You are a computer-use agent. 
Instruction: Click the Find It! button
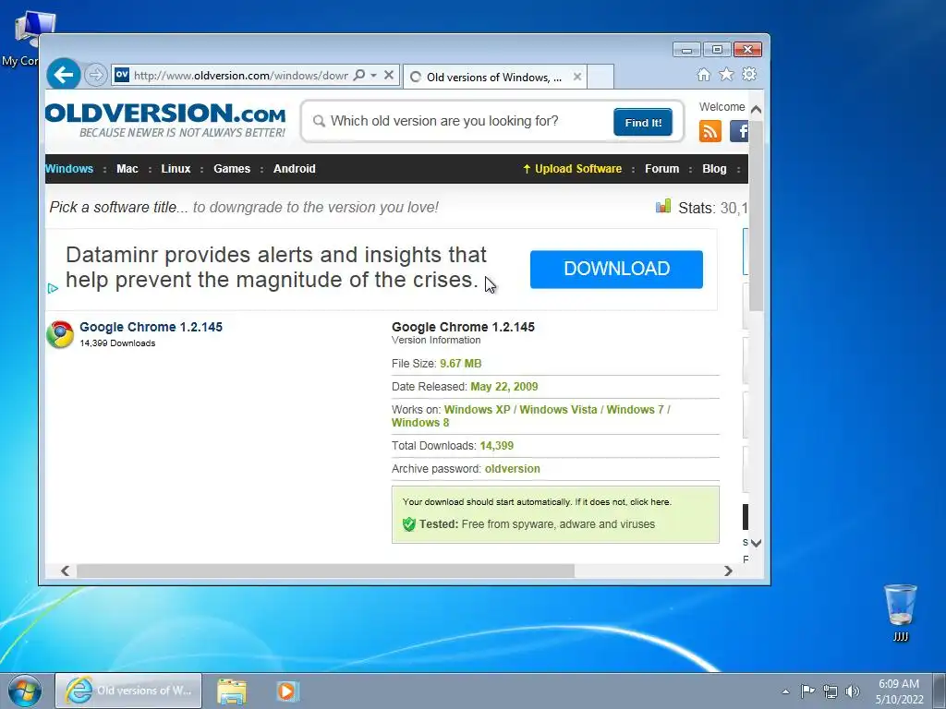click(x=643, y=123)
